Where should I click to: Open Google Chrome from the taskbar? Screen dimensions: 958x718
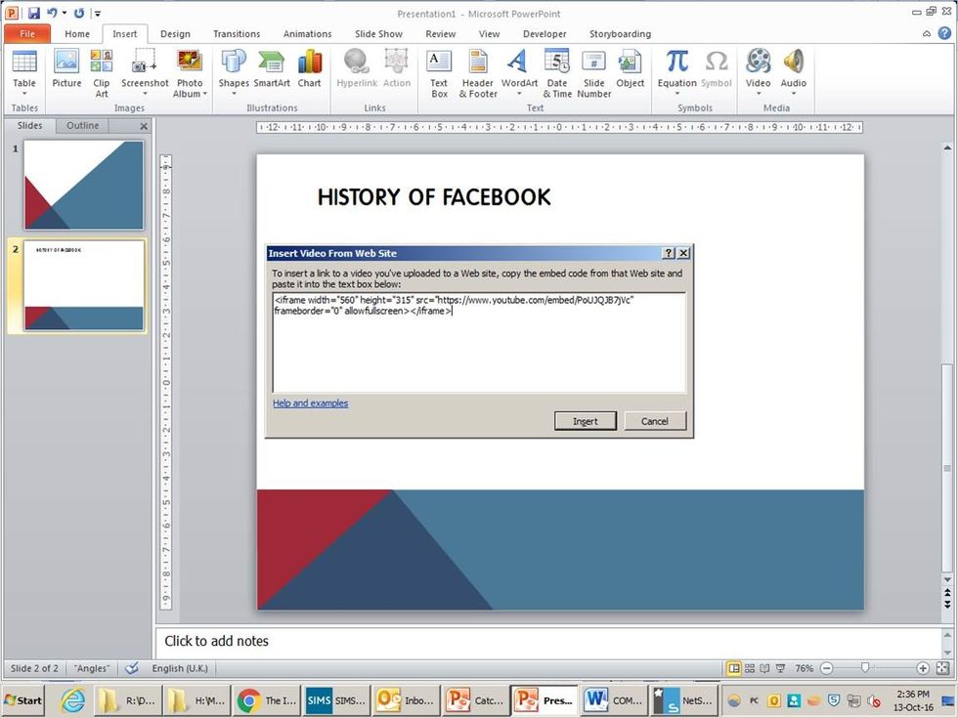pos(266,700)
